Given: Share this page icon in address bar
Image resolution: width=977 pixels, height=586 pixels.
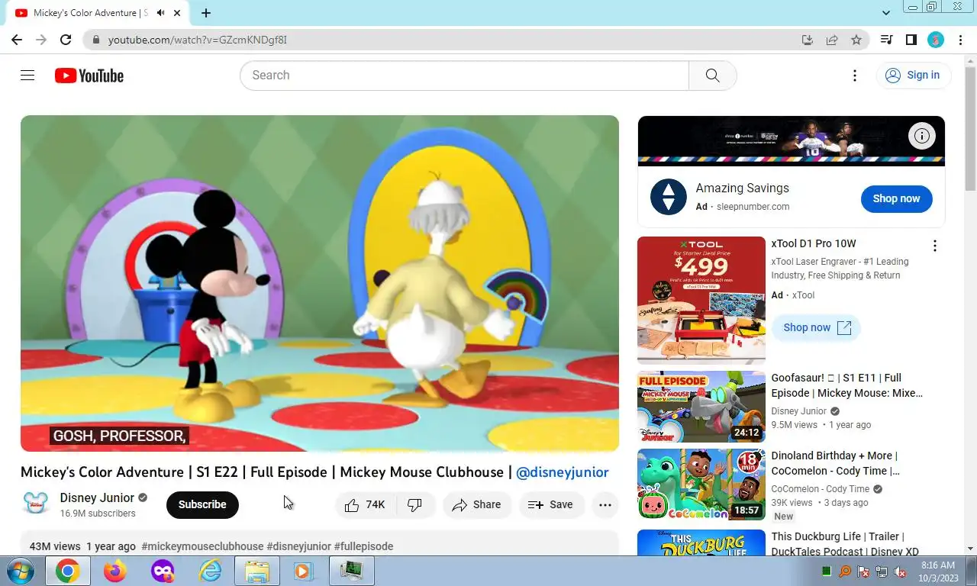Looking at the screenshot, I should point(832,40).
